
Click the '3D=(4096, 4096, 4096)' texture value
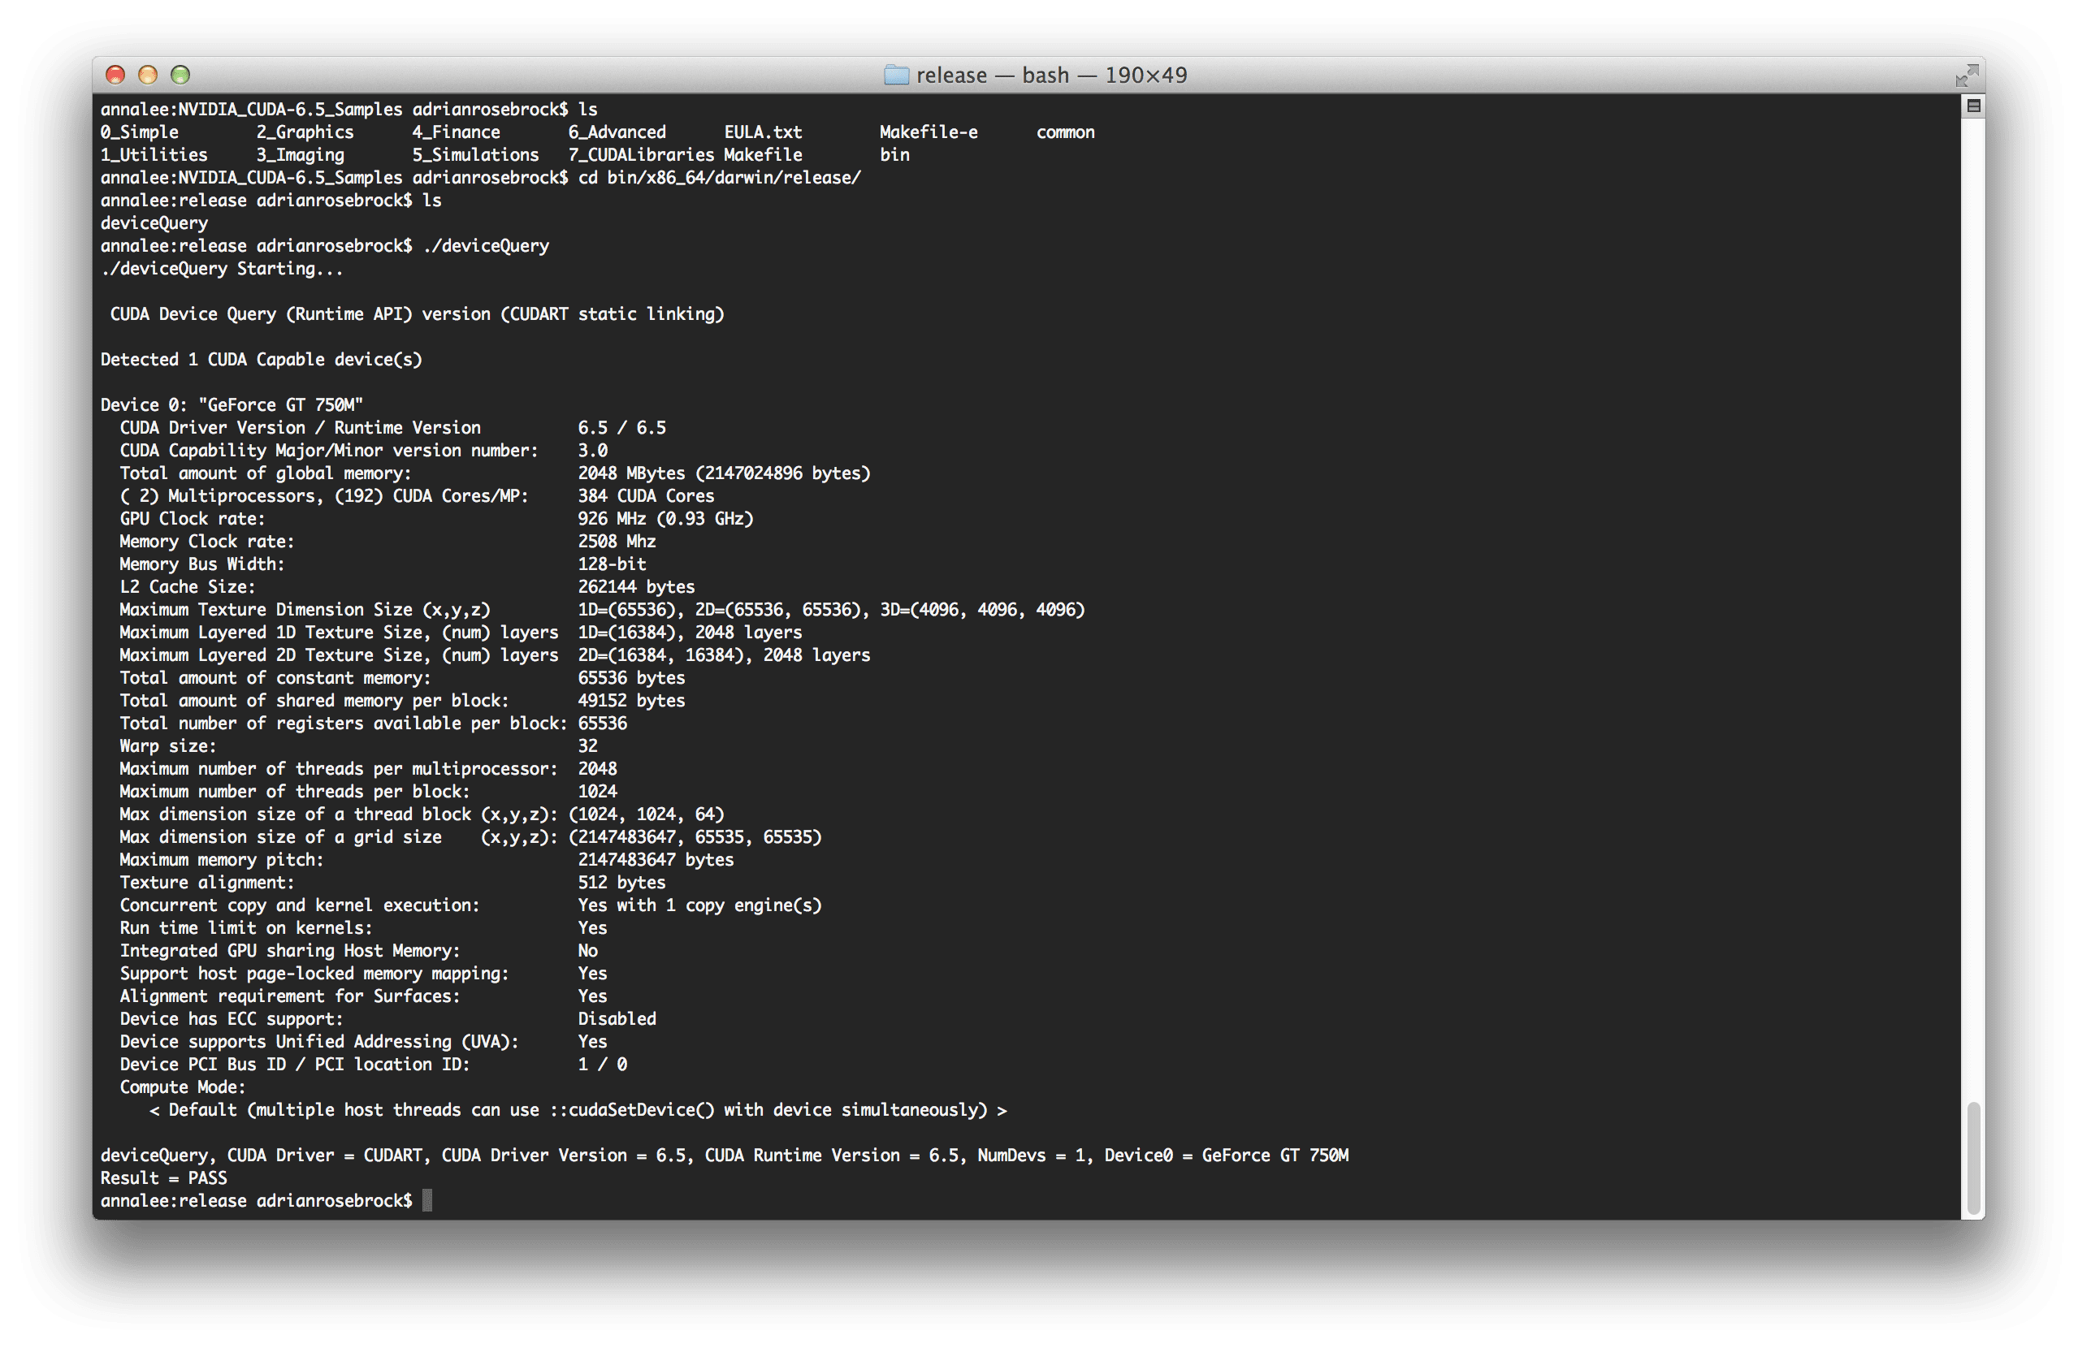(982, 609)
